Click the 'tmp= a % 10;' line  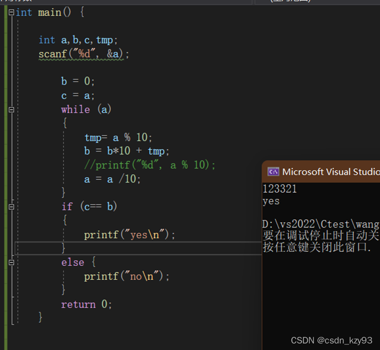click(x=118, y=138)
